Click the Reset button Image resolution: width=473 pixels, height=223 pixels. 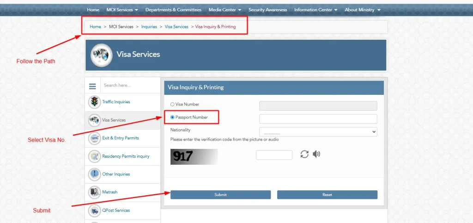(327, 195)
